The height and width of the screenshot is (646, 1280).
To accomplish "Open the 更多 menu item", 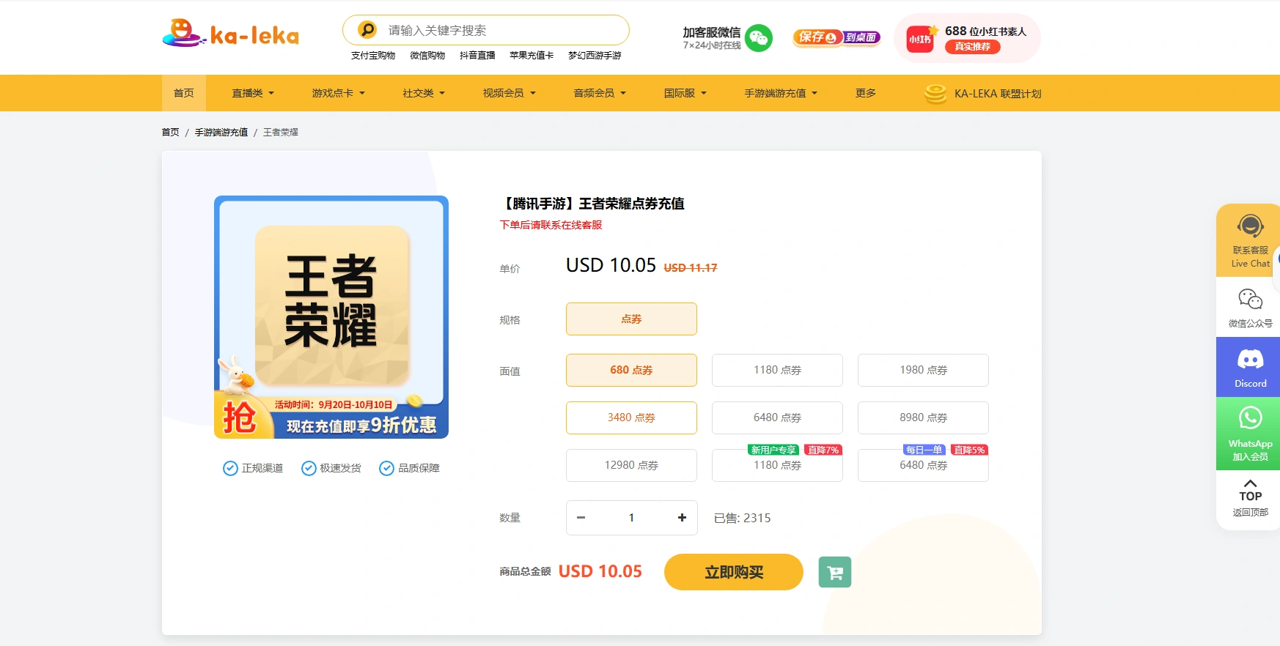I will pos(865,93).
